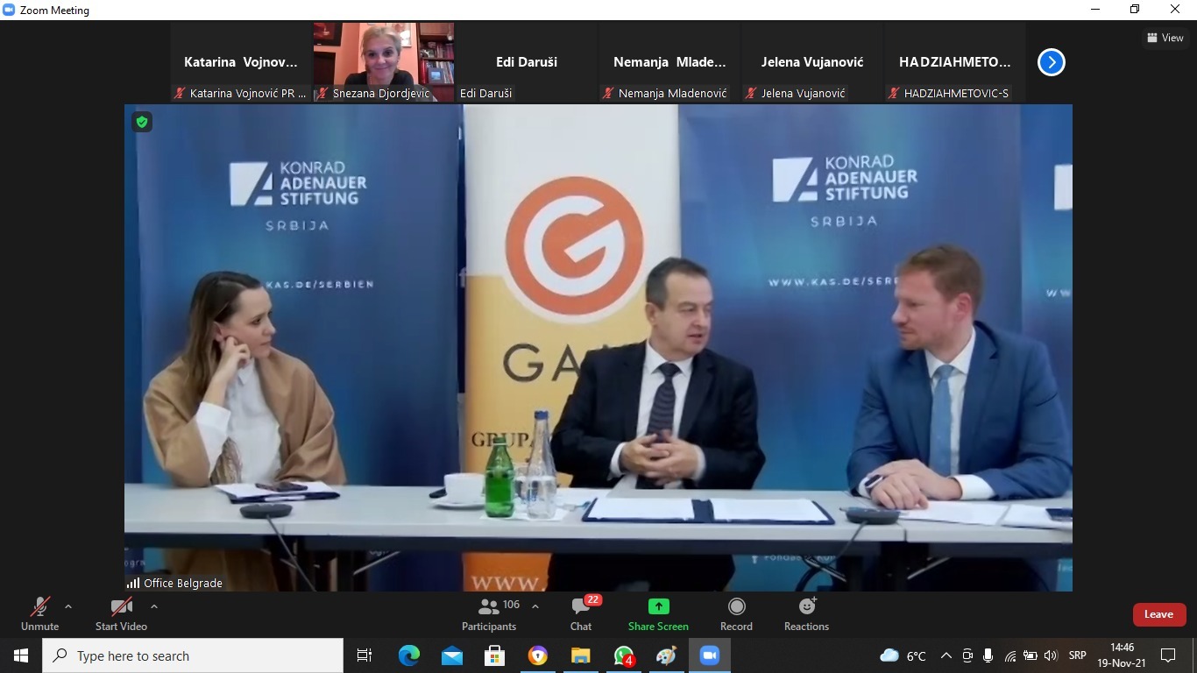
Task: Minimize the Zoom Meeting window
Action: click(x=1095, y=10)
